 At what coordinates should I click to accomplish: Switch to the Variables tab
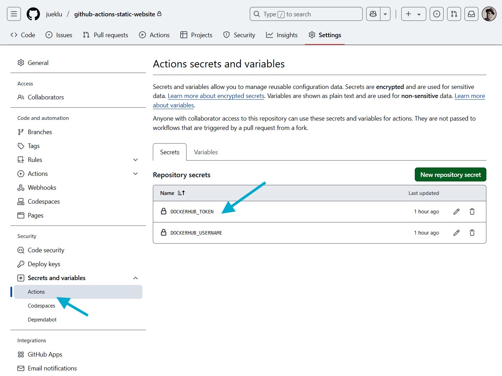click(206, 152)
